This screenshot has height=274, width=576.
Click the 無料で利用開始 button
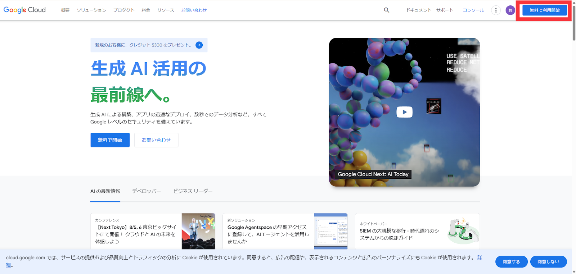click(x=544, y=10)
